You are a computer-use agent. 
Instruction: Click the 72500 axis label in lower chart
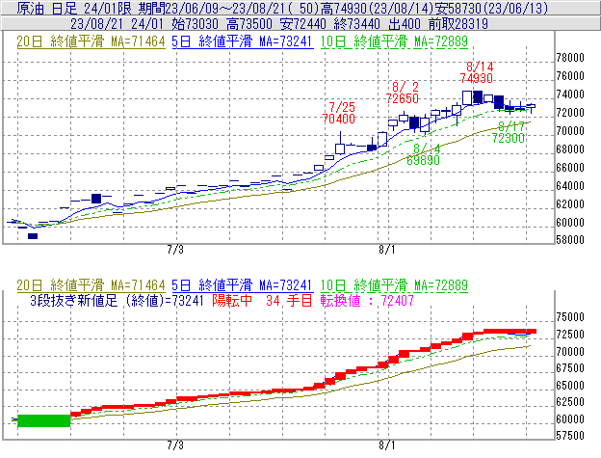coord(570,335)
